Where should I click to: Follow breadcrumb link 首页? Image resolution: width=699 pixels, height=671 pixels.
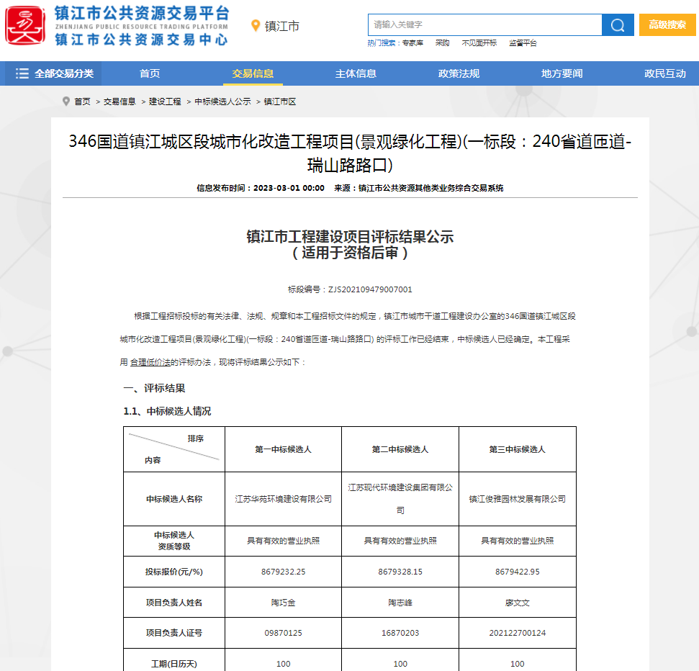pos(82,102)
